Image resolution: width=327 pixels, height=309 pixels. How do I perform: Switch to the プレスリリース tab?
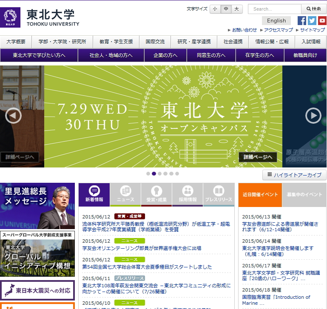219,194
